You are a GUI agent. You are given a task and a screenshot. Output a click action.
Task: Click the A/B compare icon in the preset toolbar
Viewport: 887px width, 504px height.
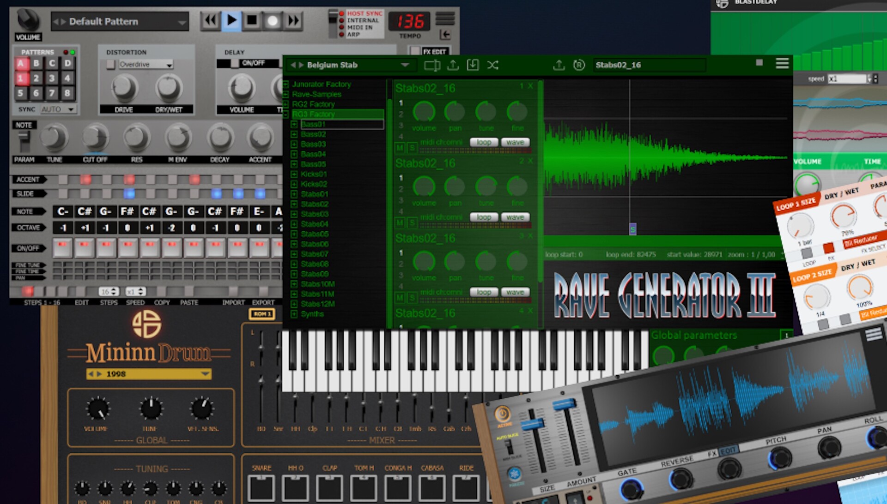coord(431,65)
